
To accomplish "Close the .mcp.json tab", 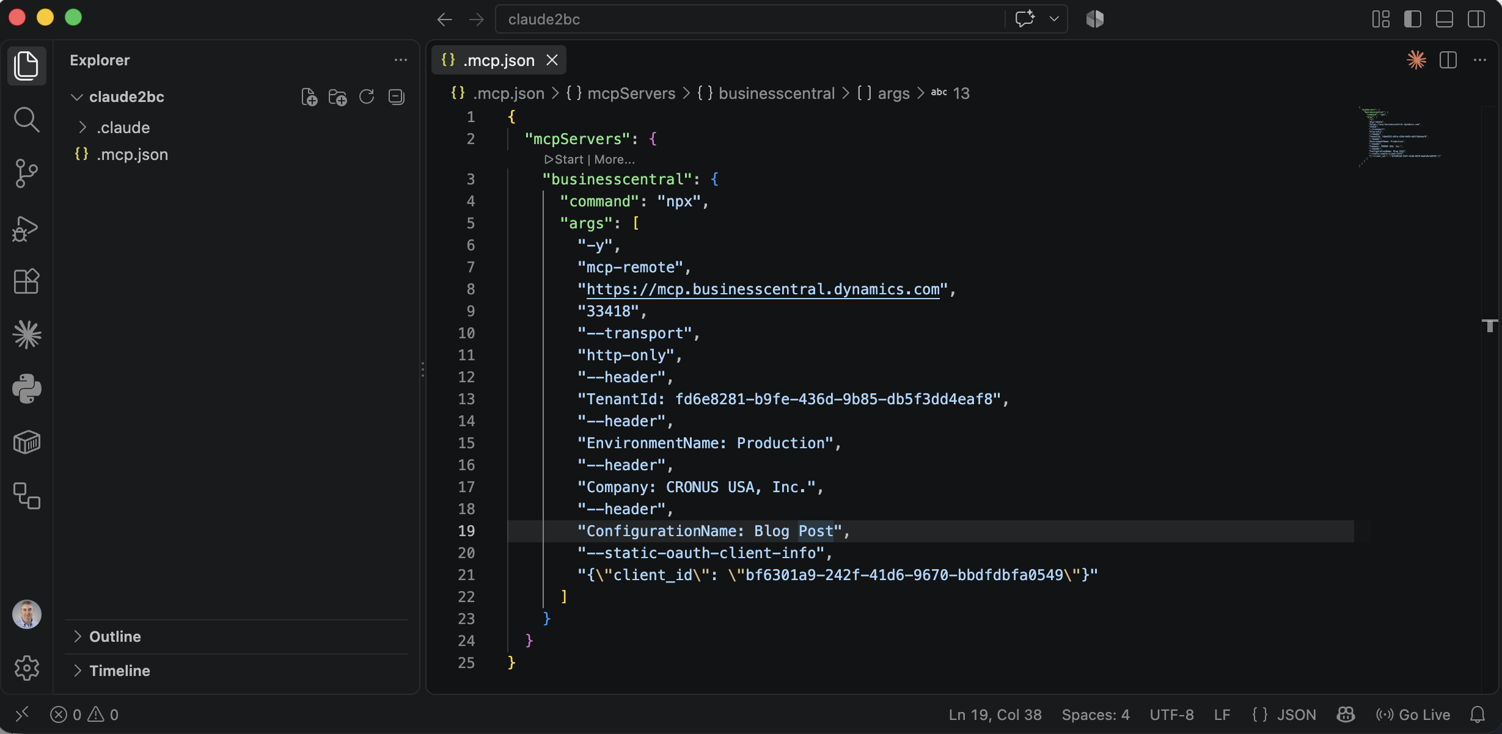I will [x=552, y=60].
